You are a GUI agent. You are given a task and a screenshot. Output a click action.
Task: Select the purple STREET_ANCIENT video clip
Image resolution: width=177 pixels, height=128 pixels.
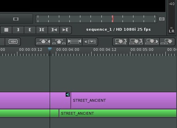point(124,100)
